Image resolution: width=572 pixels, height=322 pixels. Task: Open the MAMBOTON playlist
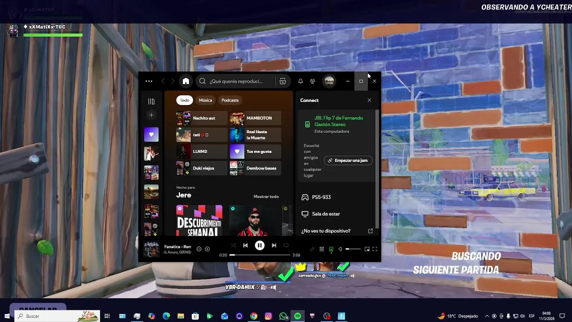point(255,118)
